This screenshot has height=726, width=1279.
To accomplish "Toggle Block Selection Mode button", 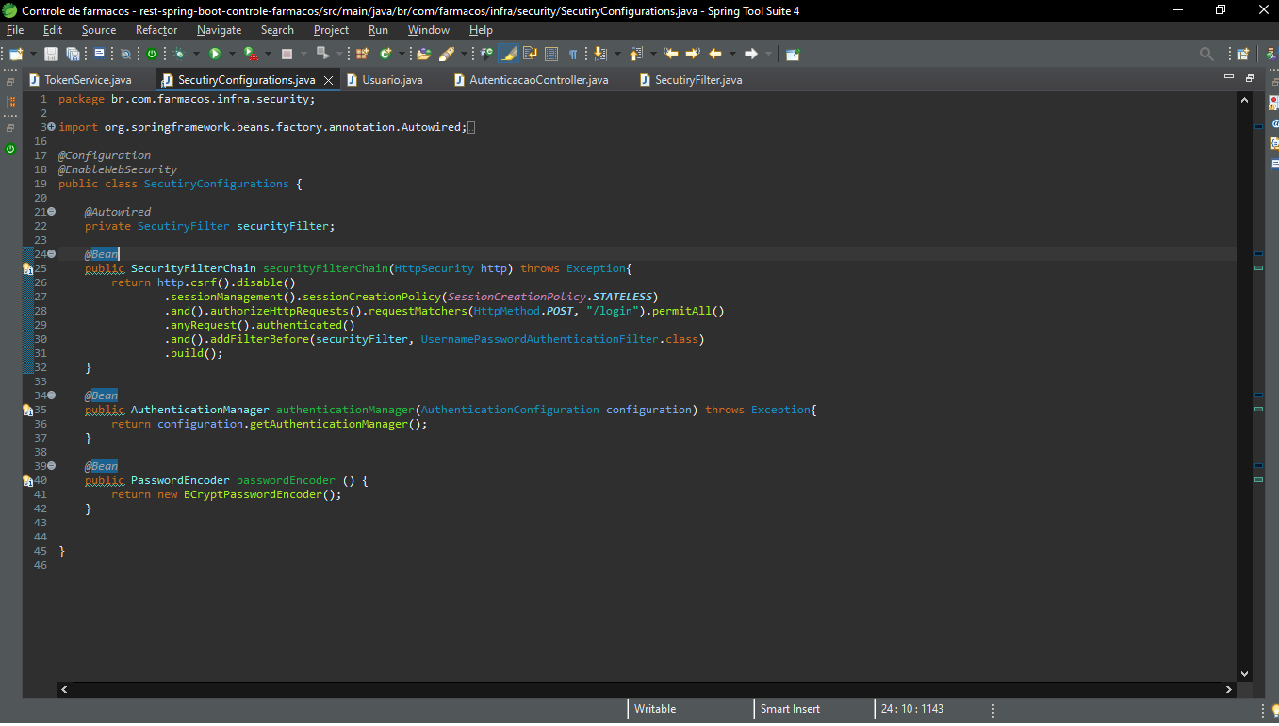I will (551, 54).
